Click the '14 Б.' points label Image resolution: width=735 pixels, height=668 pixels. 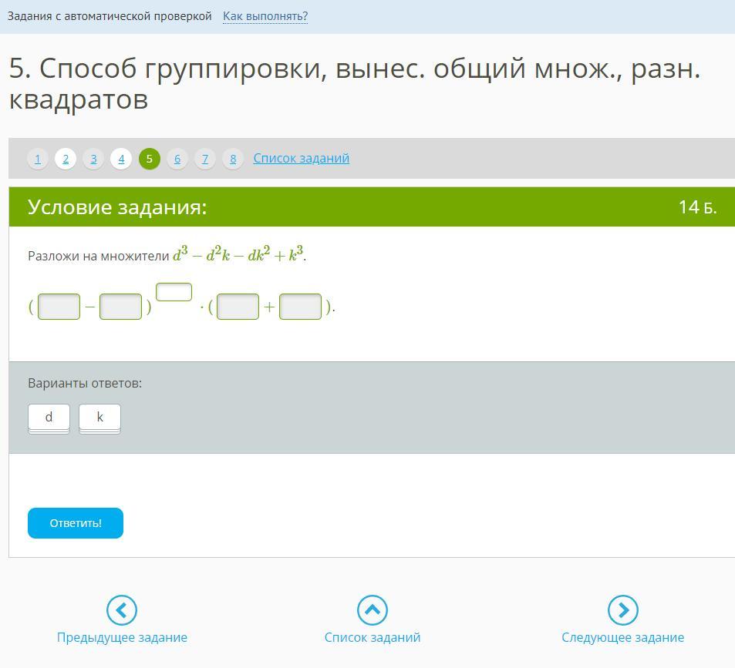[697, 207]
